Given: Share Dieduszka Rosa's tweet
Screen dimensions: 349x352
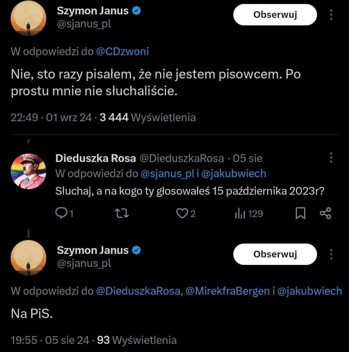Looking at the screenshot, I should click(x=325, y=213).
